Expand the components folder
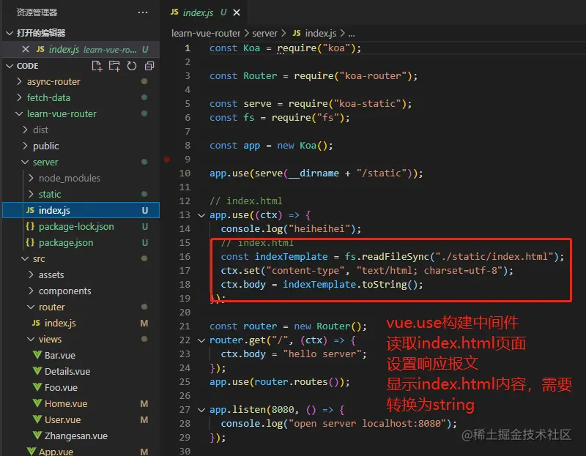This screenshot has height=456, width=586. point(31,291)
